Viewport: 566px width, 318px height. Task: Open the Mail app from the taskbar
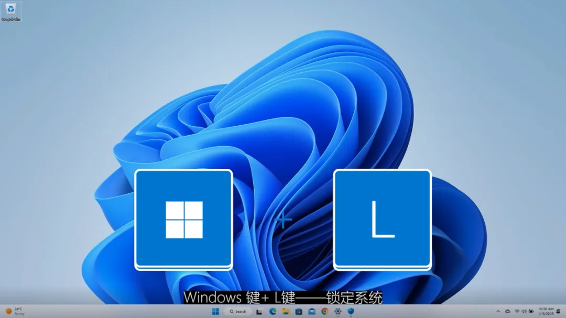click(x=311, y=312)
